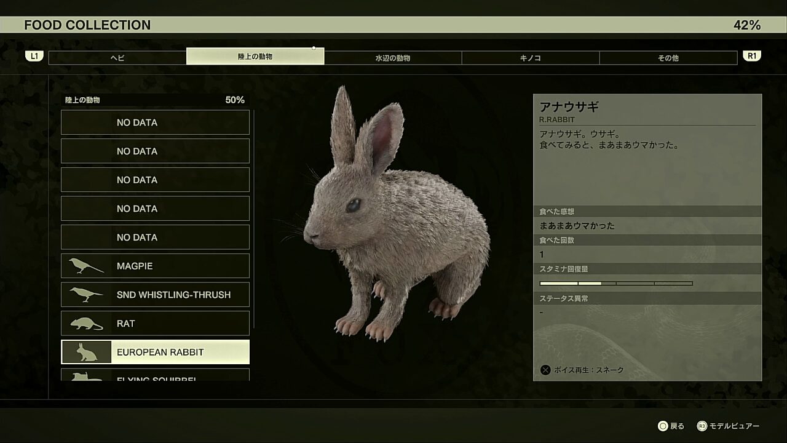Switch to the 陸上の動物 tab
Screen dimensions: 787x443
point(255,56)
